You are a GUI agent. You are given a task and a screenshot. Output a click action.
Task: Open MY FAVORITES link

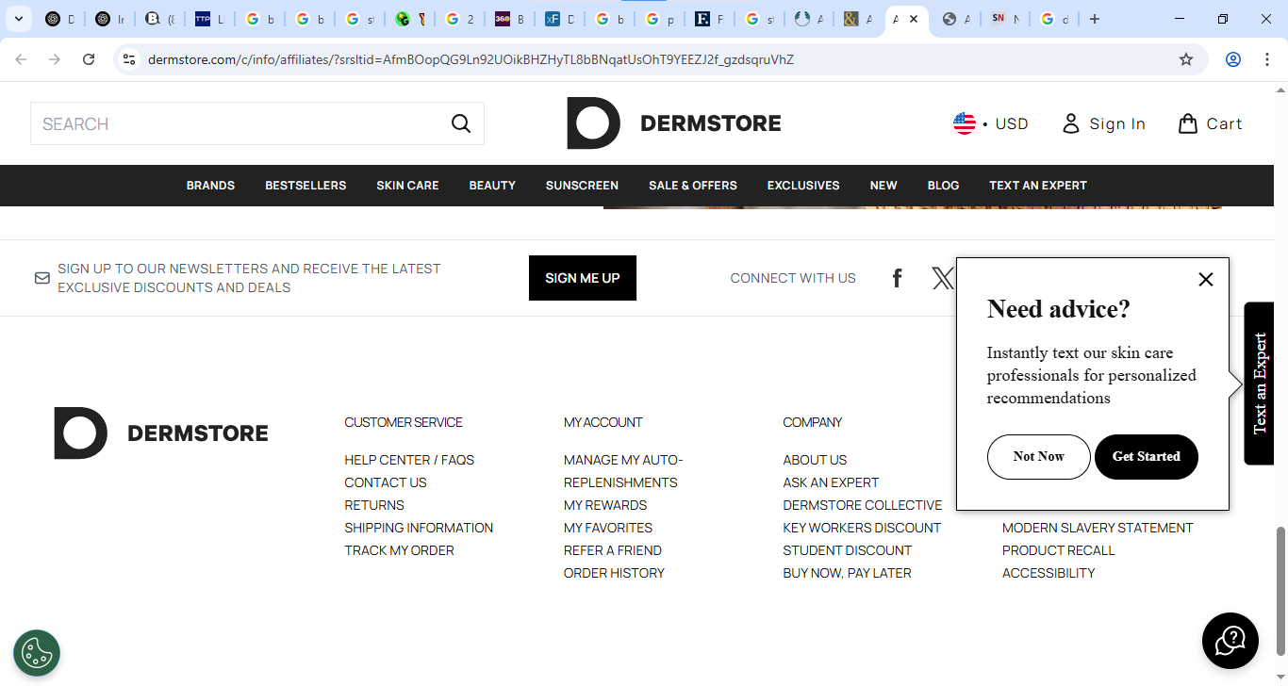click(608, 528)
